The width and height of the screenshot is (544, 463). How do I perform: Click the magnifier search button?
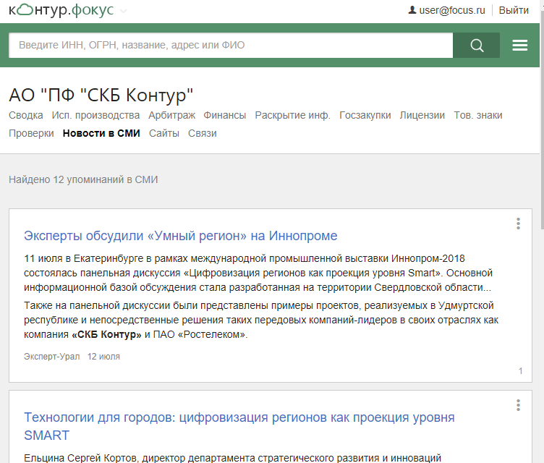point(476,45)
